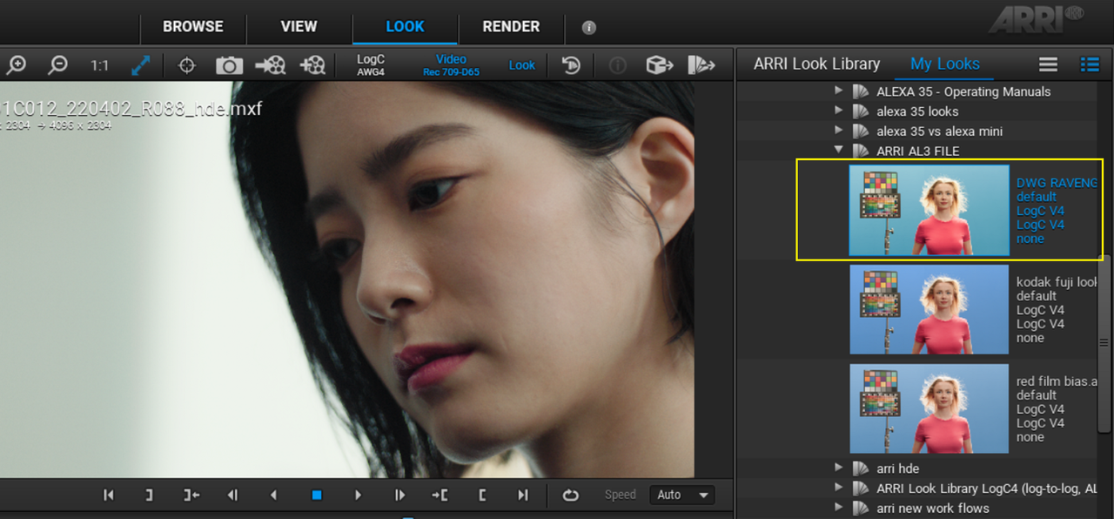Click the export look cube icon
1114x519 pixels.
tap(660, 65)
